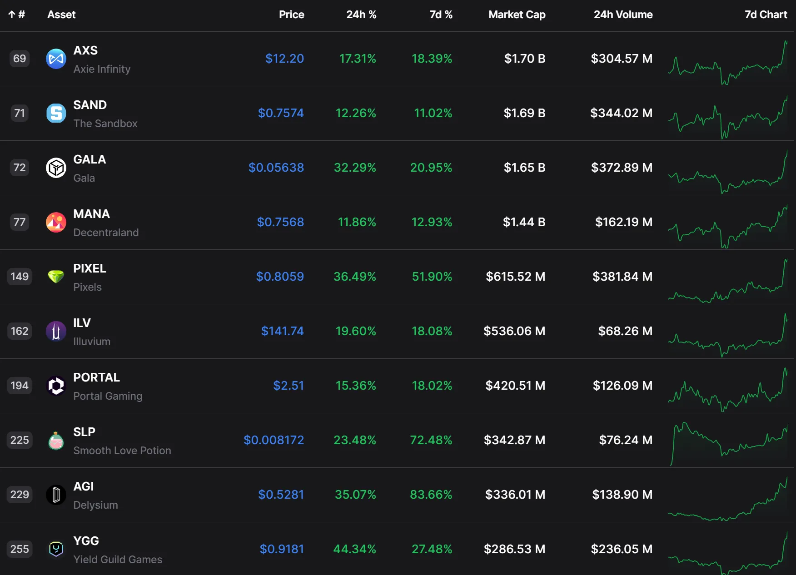This screenshot has width=796, height=575.
Task: Click the Pixels green gem icon
Action: point(56,277)
